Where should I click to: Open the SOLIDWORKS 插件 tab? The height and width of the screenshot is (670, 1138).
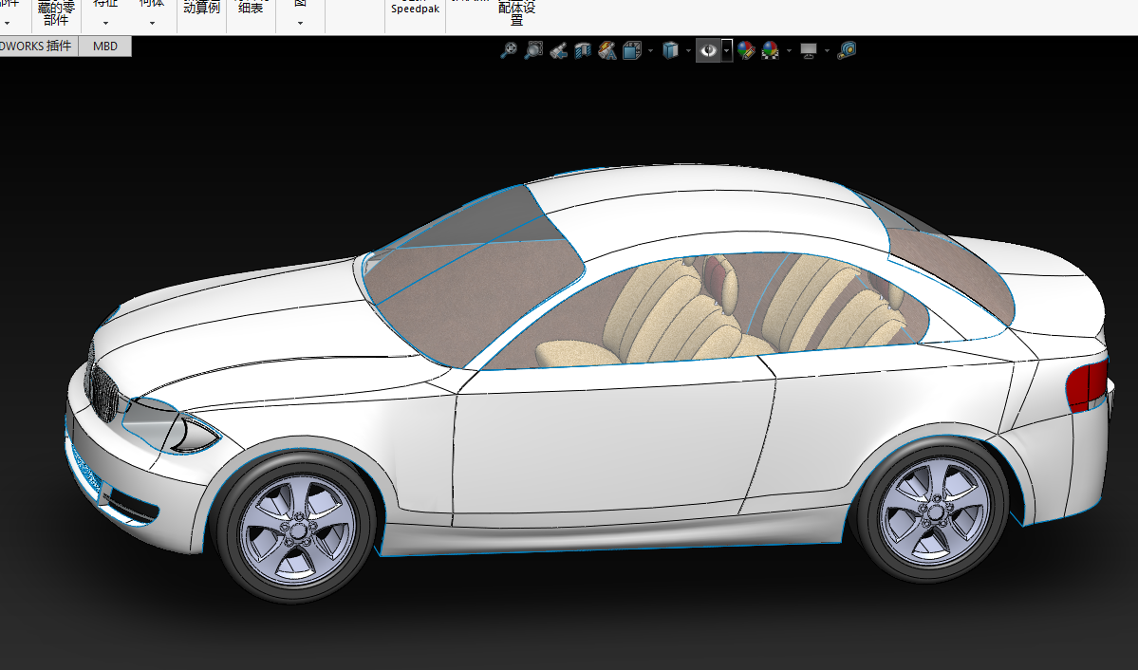(36, 46)
